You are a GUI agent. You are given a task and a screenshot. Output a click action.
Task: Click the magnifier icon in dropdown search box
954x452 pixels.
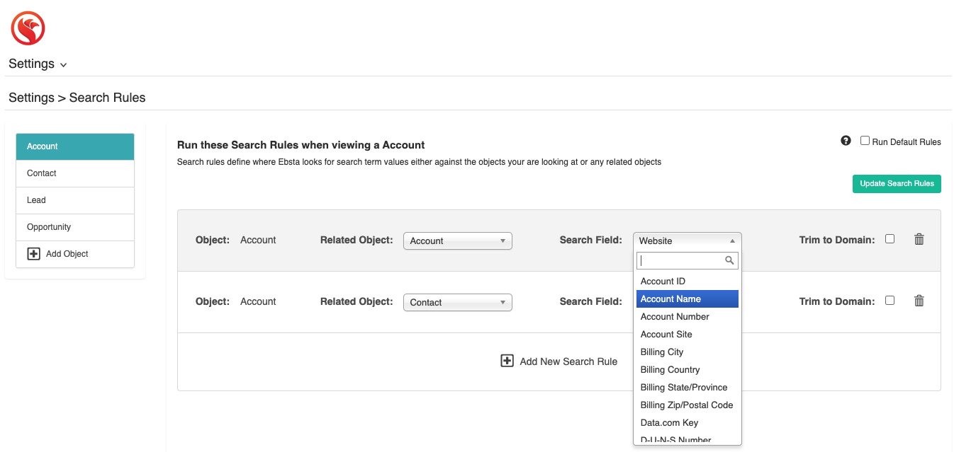point(729,261)
